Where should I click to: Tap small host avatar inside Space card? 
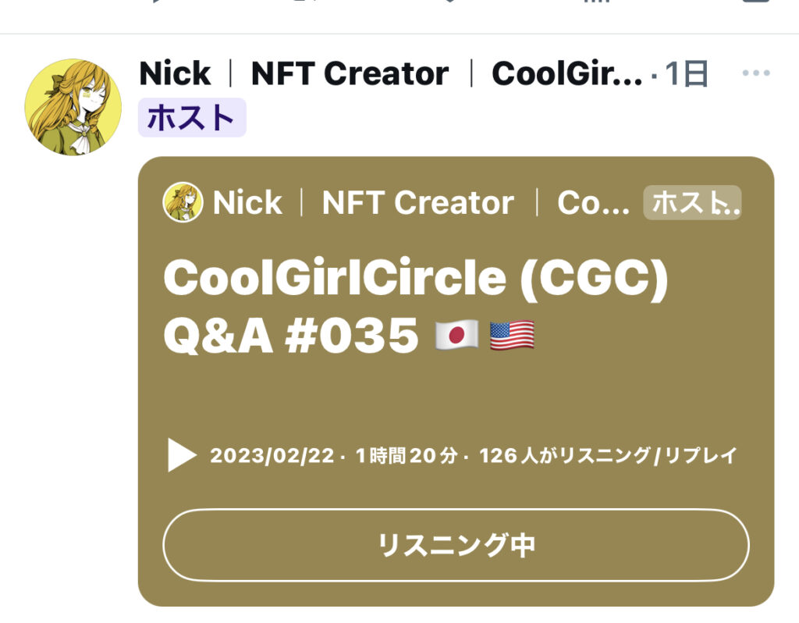pyautogui.click(x=183, y=202)
